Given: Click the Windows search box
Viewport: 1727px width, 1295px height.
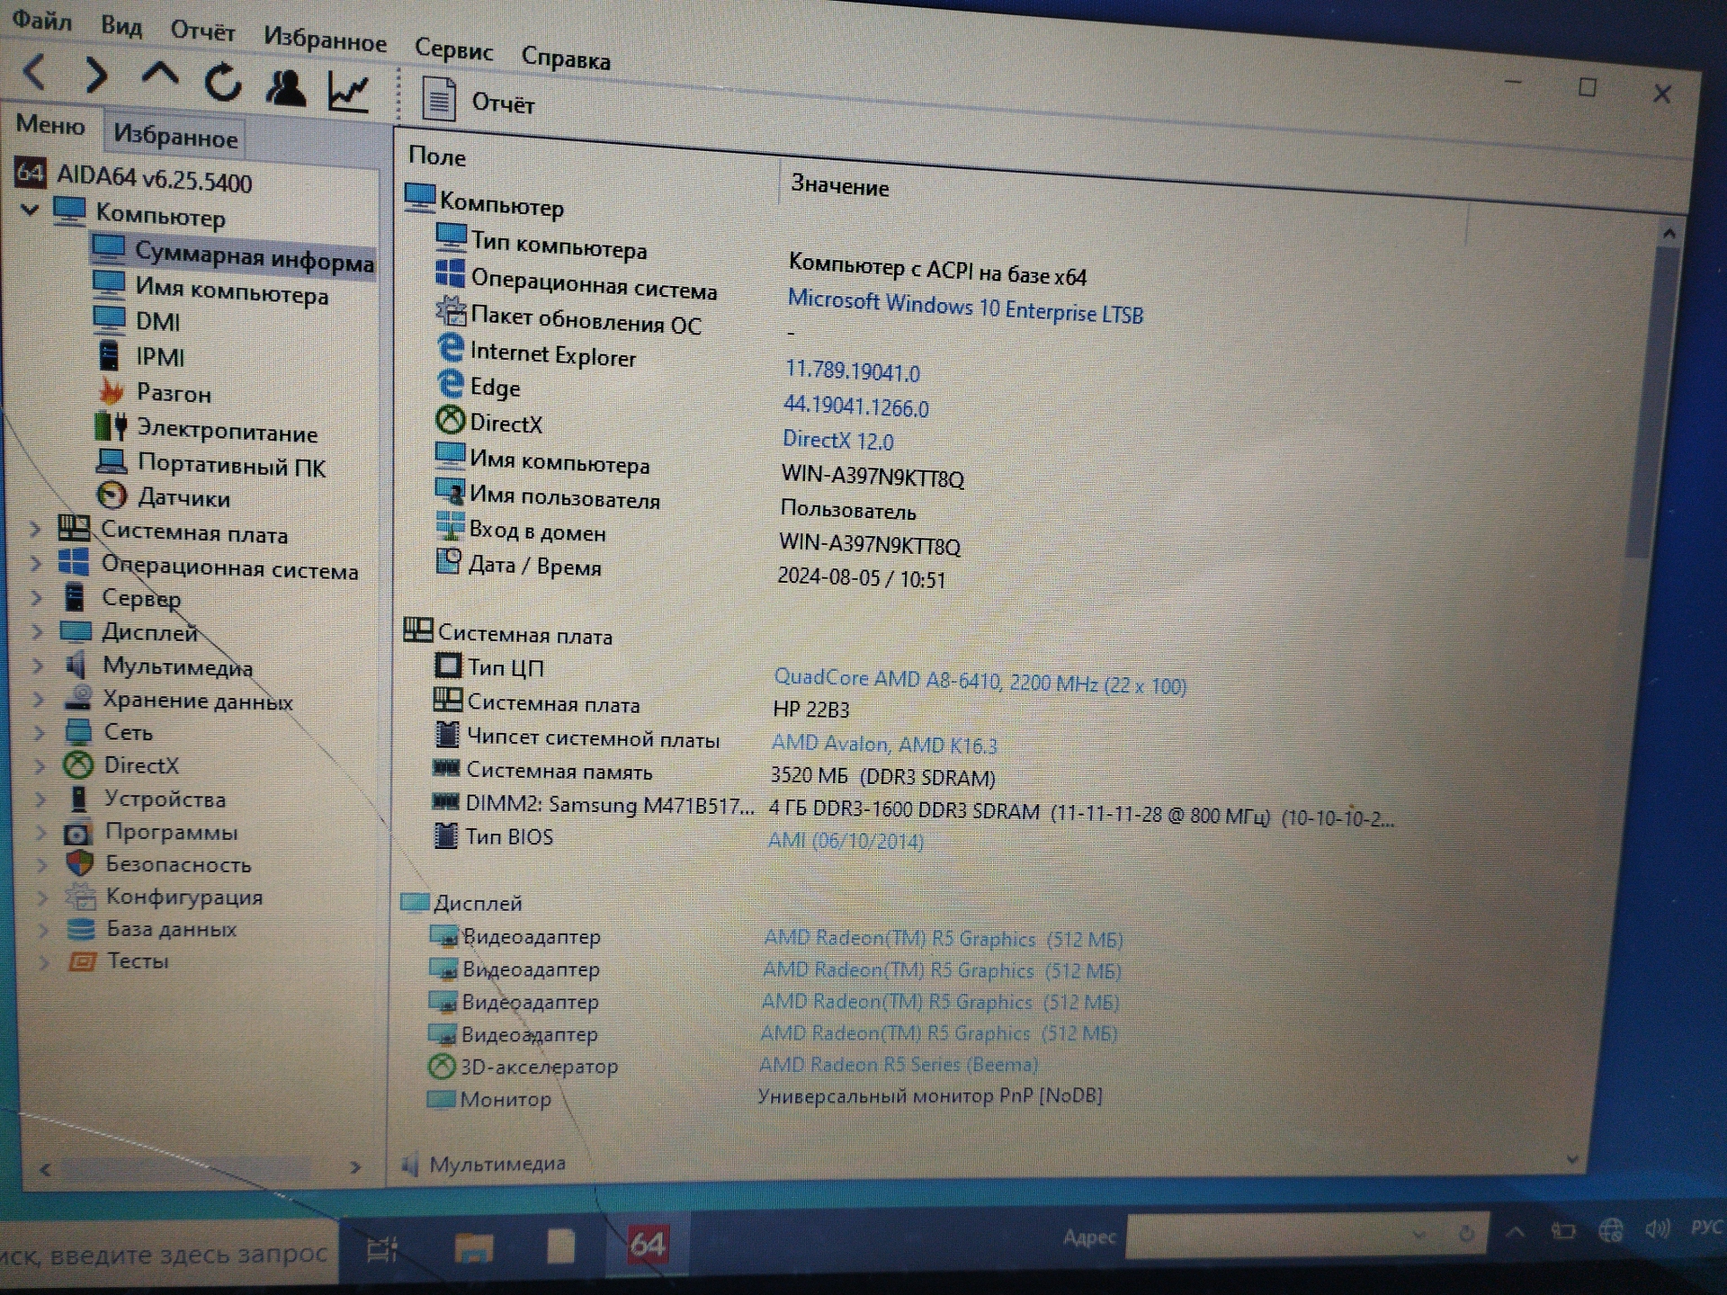Looking at the screenshot, I should (167, 1254).
